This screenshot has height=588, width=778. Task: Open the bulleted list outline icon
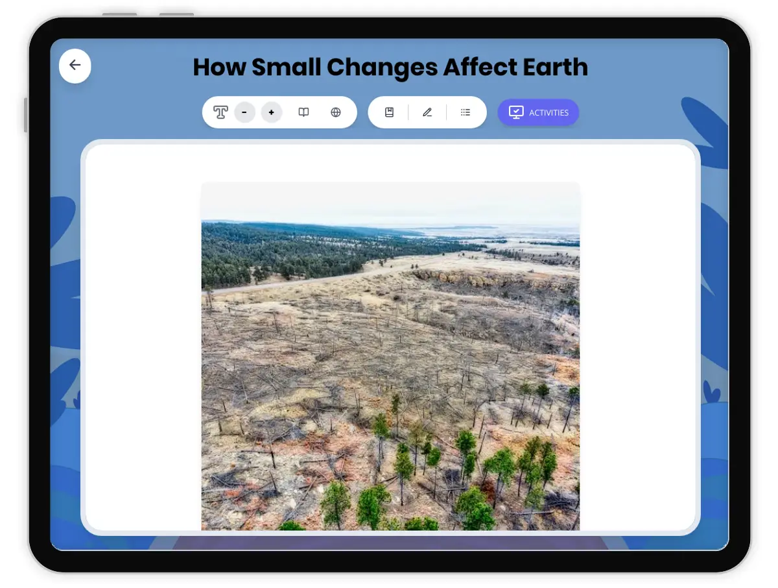pos(466,112)
